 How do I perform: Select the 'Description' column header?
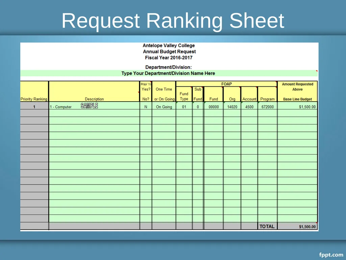click(94, 91)
